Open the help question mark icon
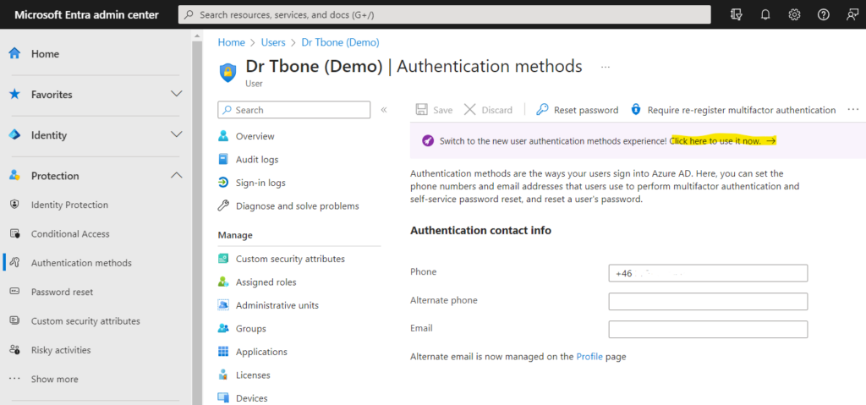 click(824, 15)
